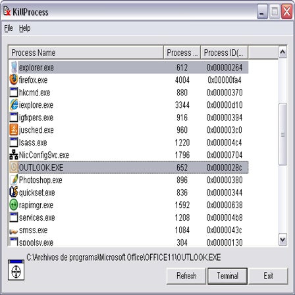This screenshot has width=295, height=295.
Task: Select the jusched.exe process name
Action: pyautogui.click(x=36, y=130)
